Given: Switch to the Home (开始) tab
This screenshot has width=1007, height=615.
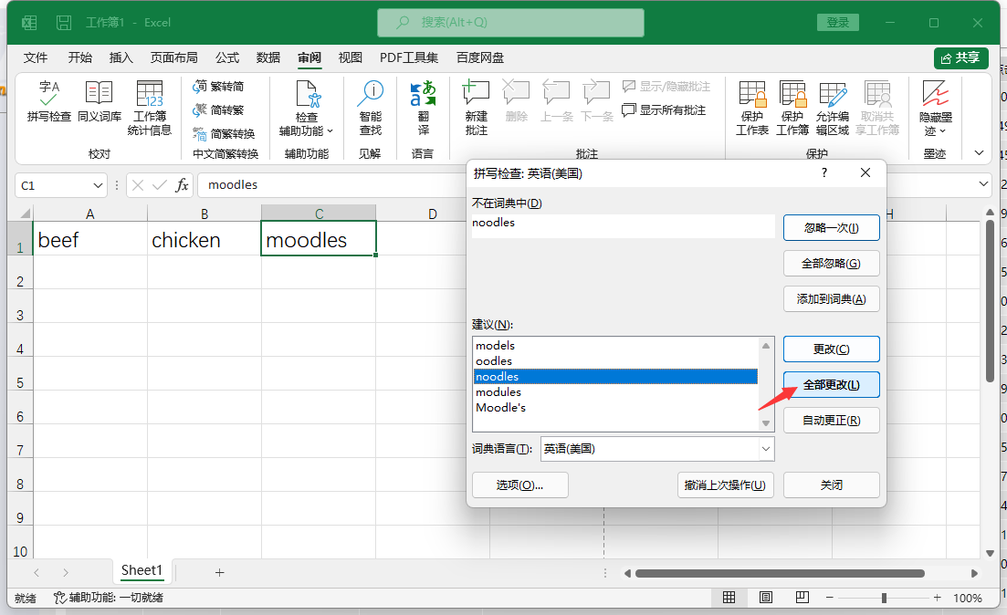Looking at the screenshot, I should (79, 57).
